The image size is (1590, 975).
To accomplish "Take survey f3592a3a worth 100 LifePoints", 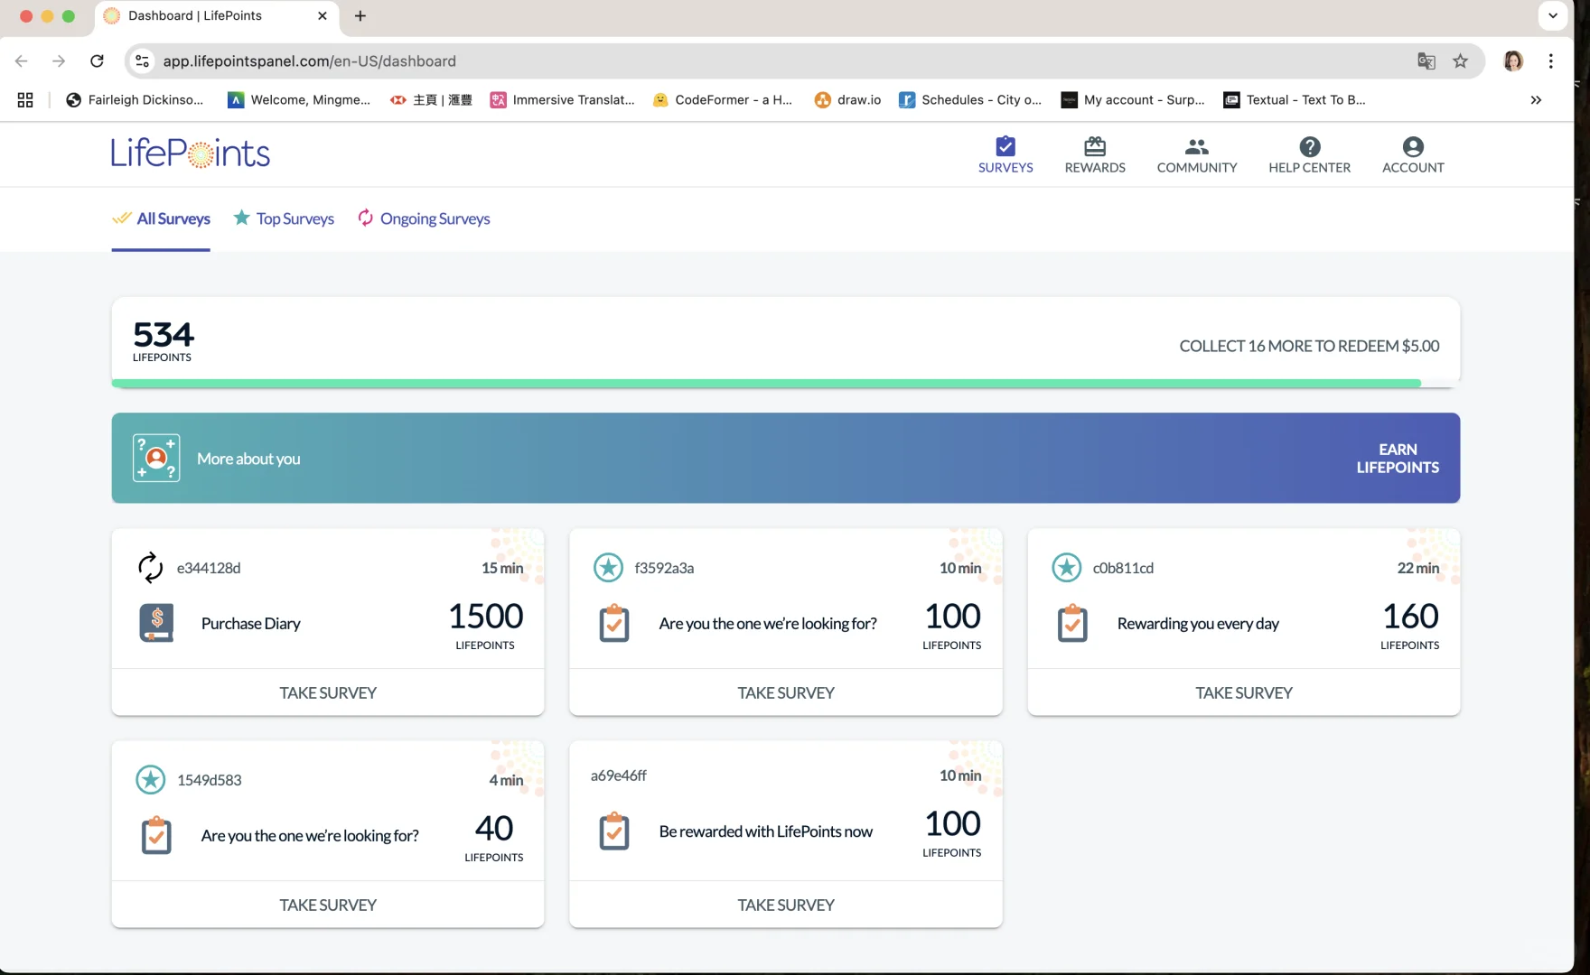I will point(786,692).
